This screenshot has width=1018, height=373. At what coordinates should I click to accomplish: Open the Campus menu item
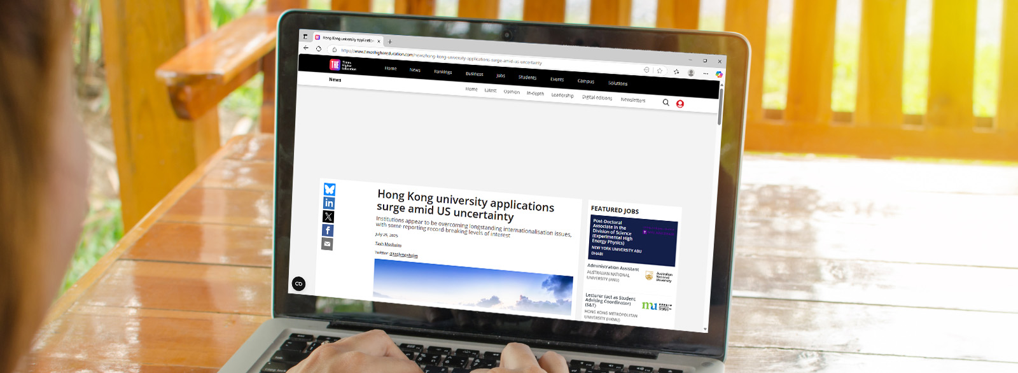tap(586, 81)
